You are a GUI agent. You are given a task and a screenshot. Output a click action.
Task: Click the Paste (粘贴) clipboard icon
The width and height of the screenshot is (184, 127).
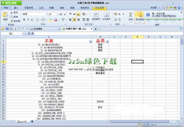pos(5,15)
